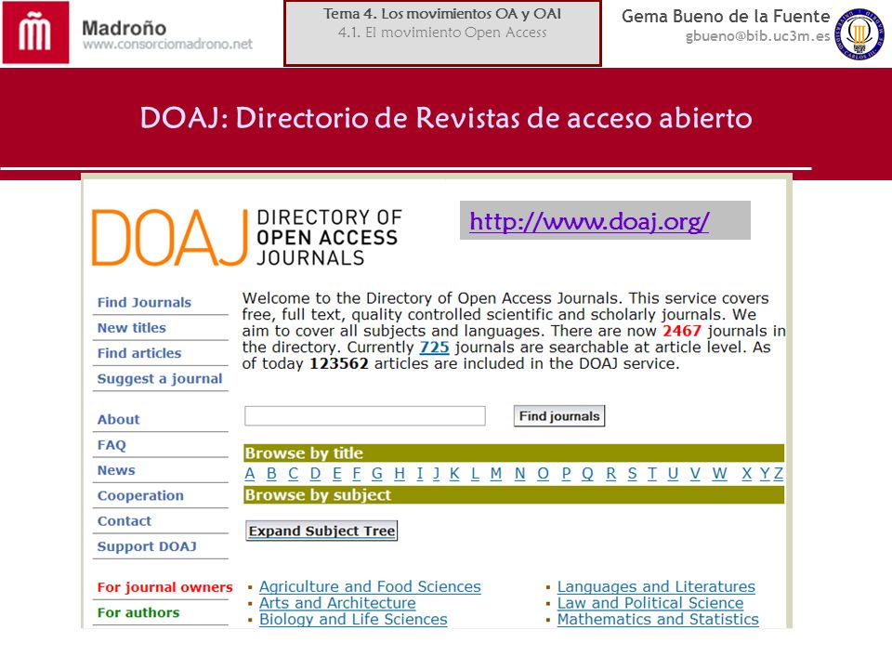Viewport: 892px width, 669px height.
Task: Click the red 2467 journals count
Action: pyautogui.click(x=681, y=331)
